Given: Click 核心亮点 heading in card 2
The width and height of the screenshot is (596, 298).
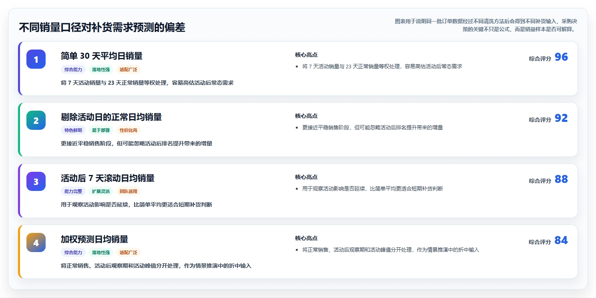Looking at the screenshot, I should 306,116.
